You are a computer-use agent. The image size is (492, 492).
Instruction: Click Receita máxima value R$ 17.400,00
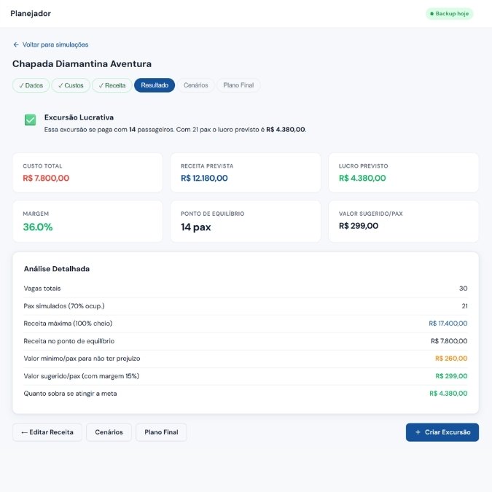[448, 324]
